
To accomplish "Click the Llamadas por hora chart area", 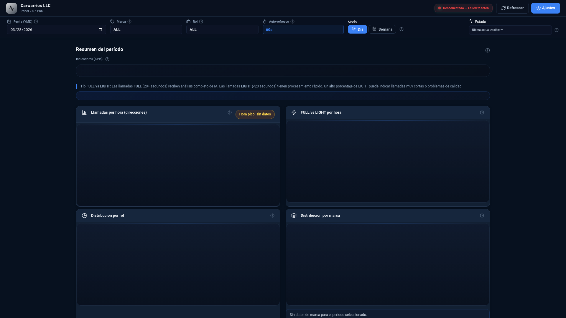I will point(178,165).
